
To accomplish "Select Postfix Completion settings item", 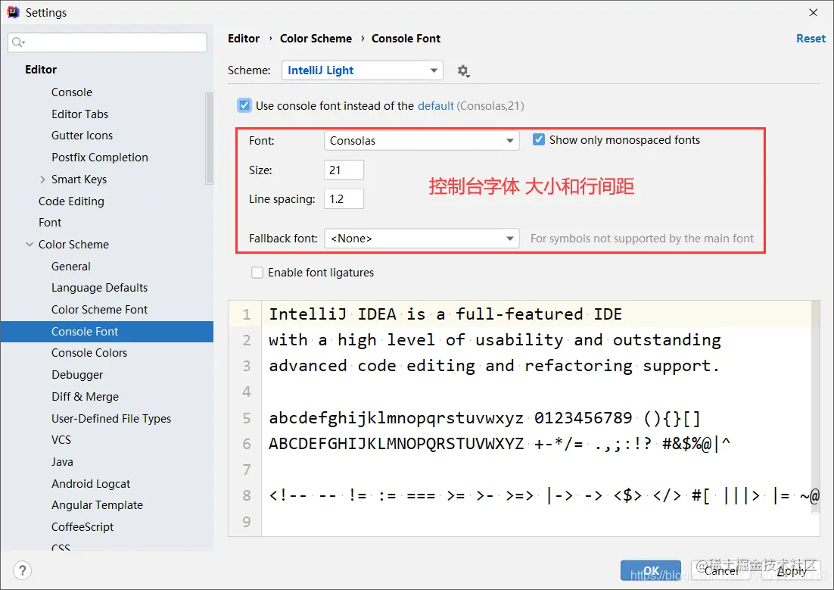I will tap(99, 157).
